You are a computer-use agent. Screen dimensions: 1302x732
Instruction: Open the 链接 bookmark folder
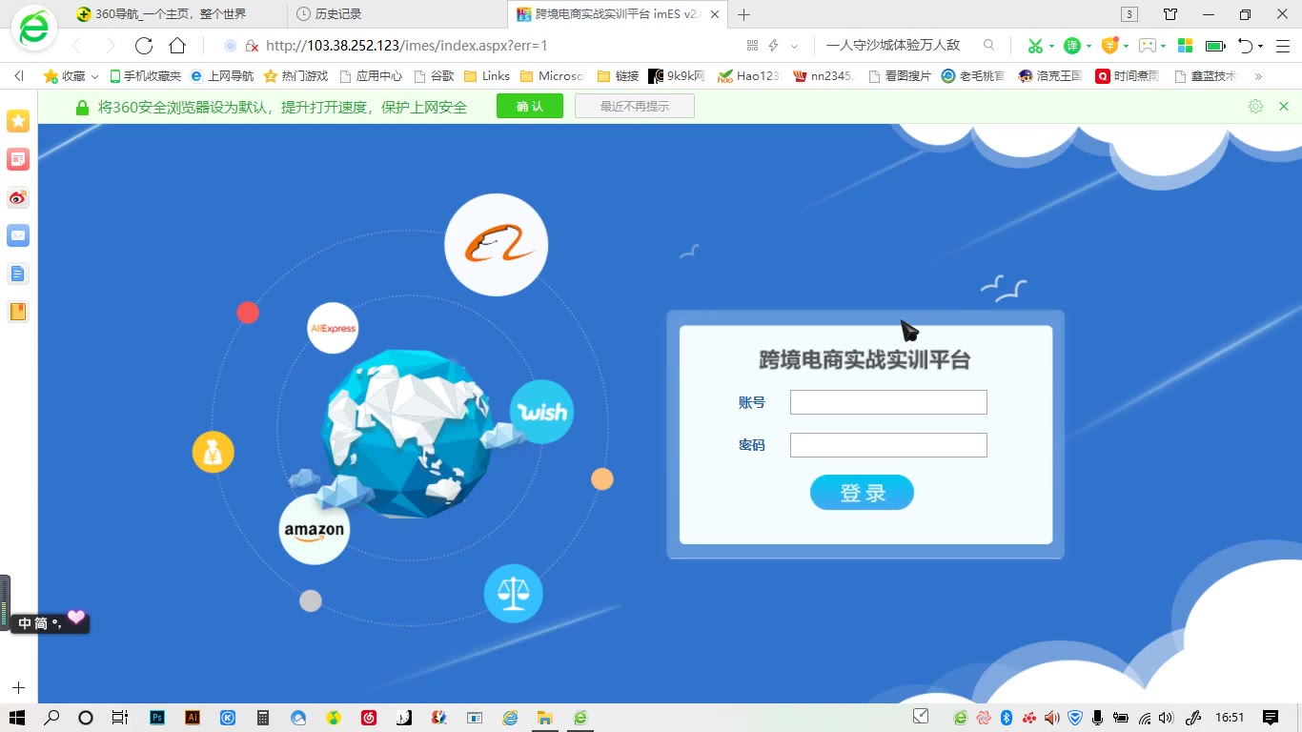[618, 76]
